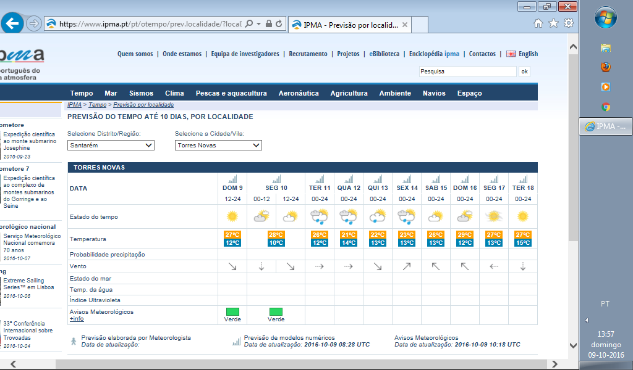This screenshot has height=370, width=633.
Task: Select the IPMA browser tab
Action: pyautogui.click(x=350, y=25)
